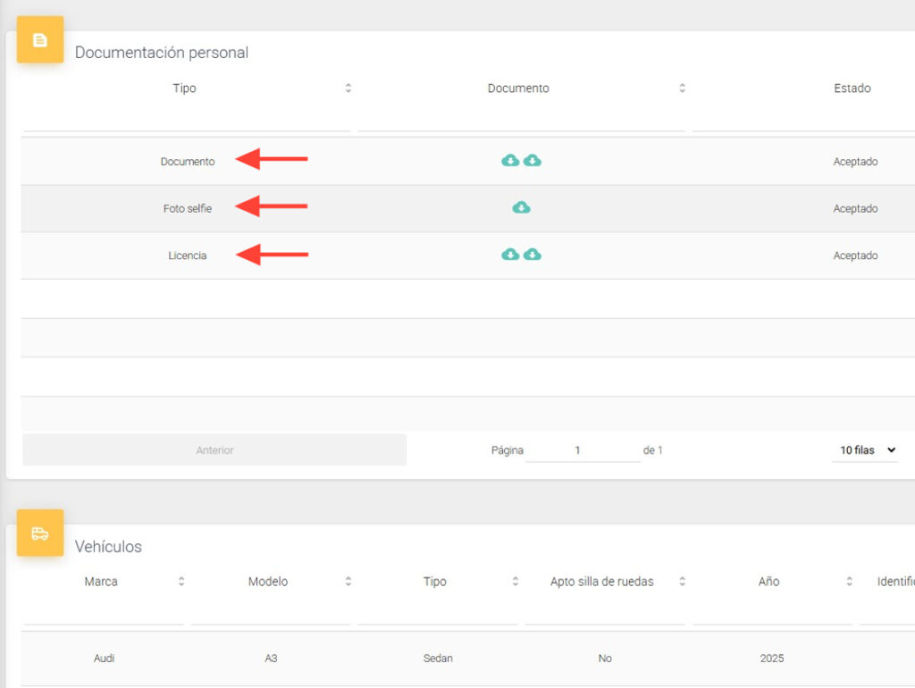Download first file in Licencia row
915x688 pixels.
510,255
